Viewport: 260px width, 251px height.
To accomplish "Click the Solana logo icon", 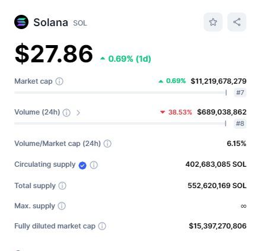I will pos(21,22).
